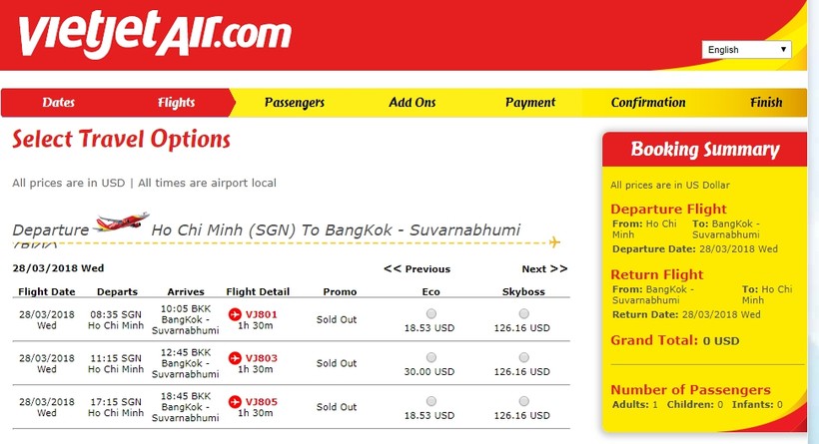Click the Next day link
Viewport: 819px width, 444px height.
(543, 268)
